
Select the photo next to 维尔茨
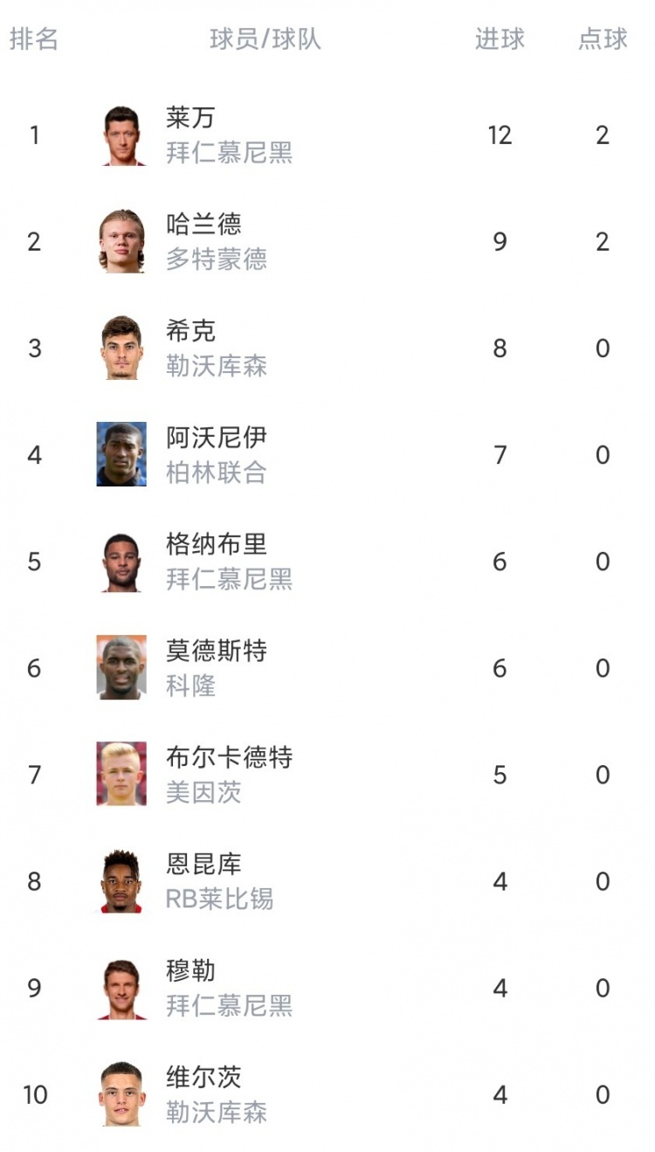pyautogui.click(x=121, y=1094)
